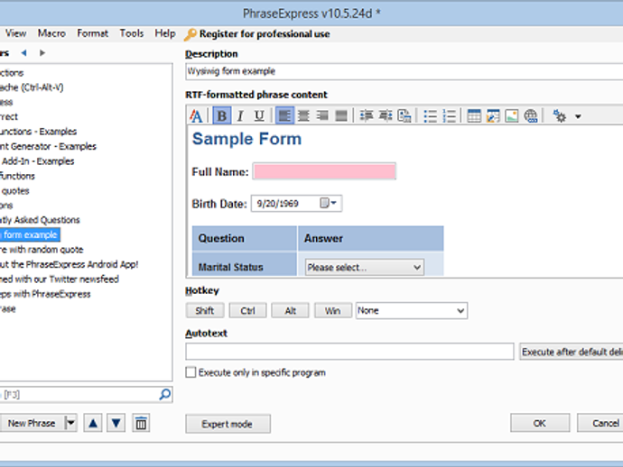The image size is (623, 467).
Task: Align text left
Action: (x=284, y=116)
